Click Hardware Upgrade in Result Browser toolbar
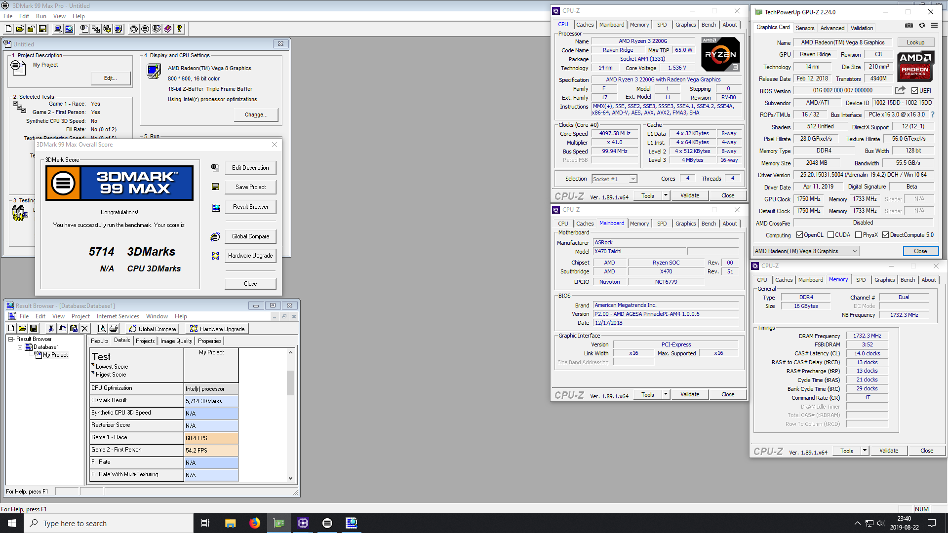This screenshot has width=948, height=533. pos(217,329)
